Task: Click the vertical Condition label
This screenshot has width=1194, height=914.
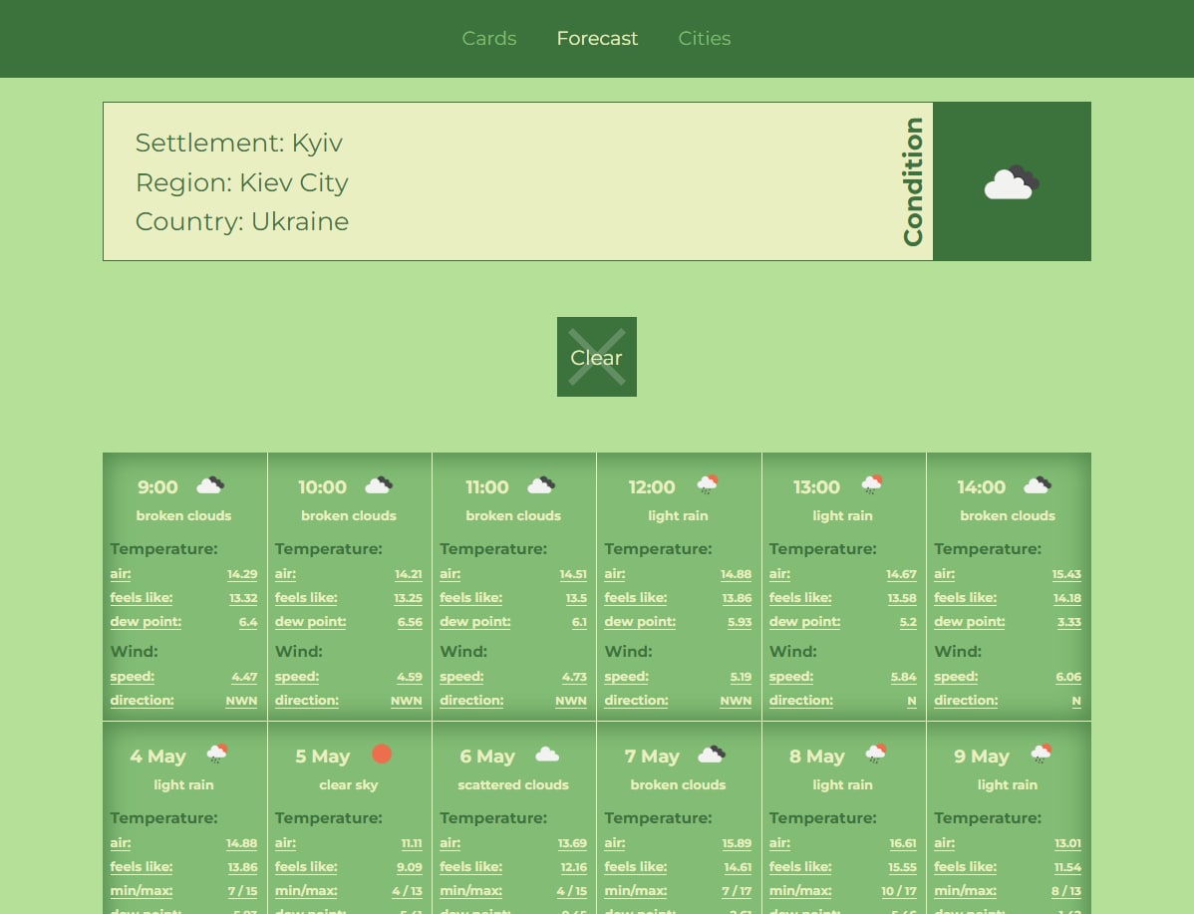Action: (912, 181)
